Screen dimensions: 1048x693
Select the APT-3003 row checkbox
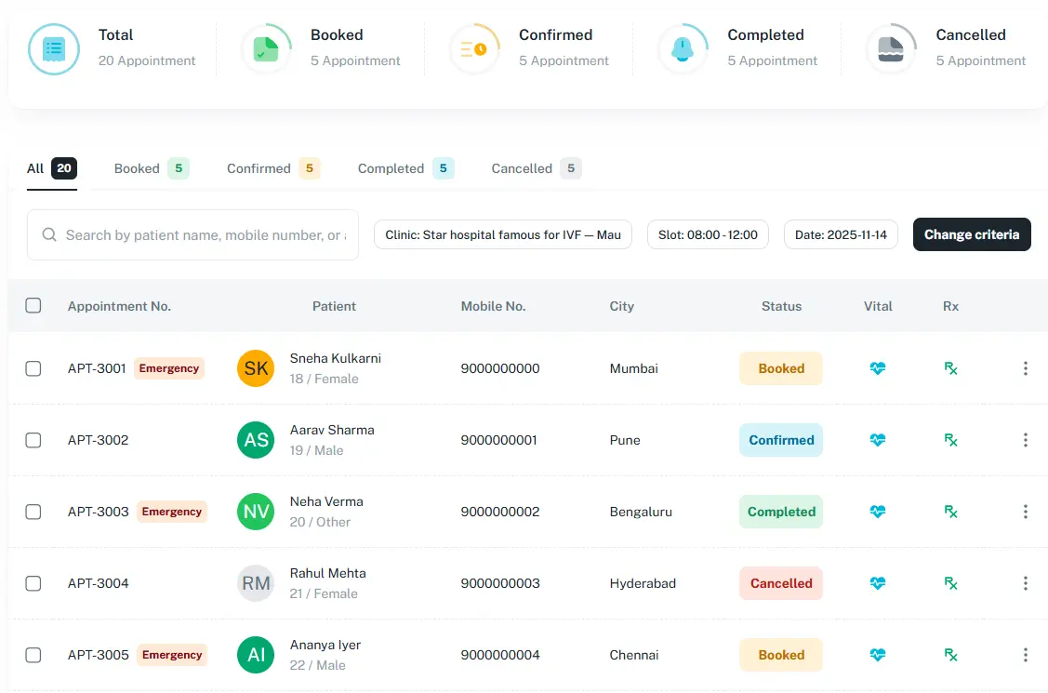[33, 512]
